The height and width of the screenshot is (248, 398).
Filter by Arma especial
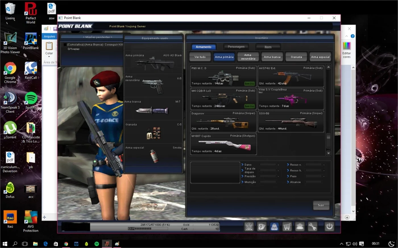pos(320,57)
